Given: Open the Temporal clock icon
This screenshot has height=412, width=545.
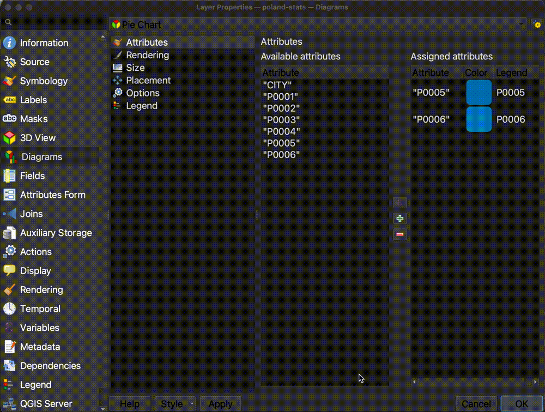Looking at the screenshot, I should [x=9, y=309].
